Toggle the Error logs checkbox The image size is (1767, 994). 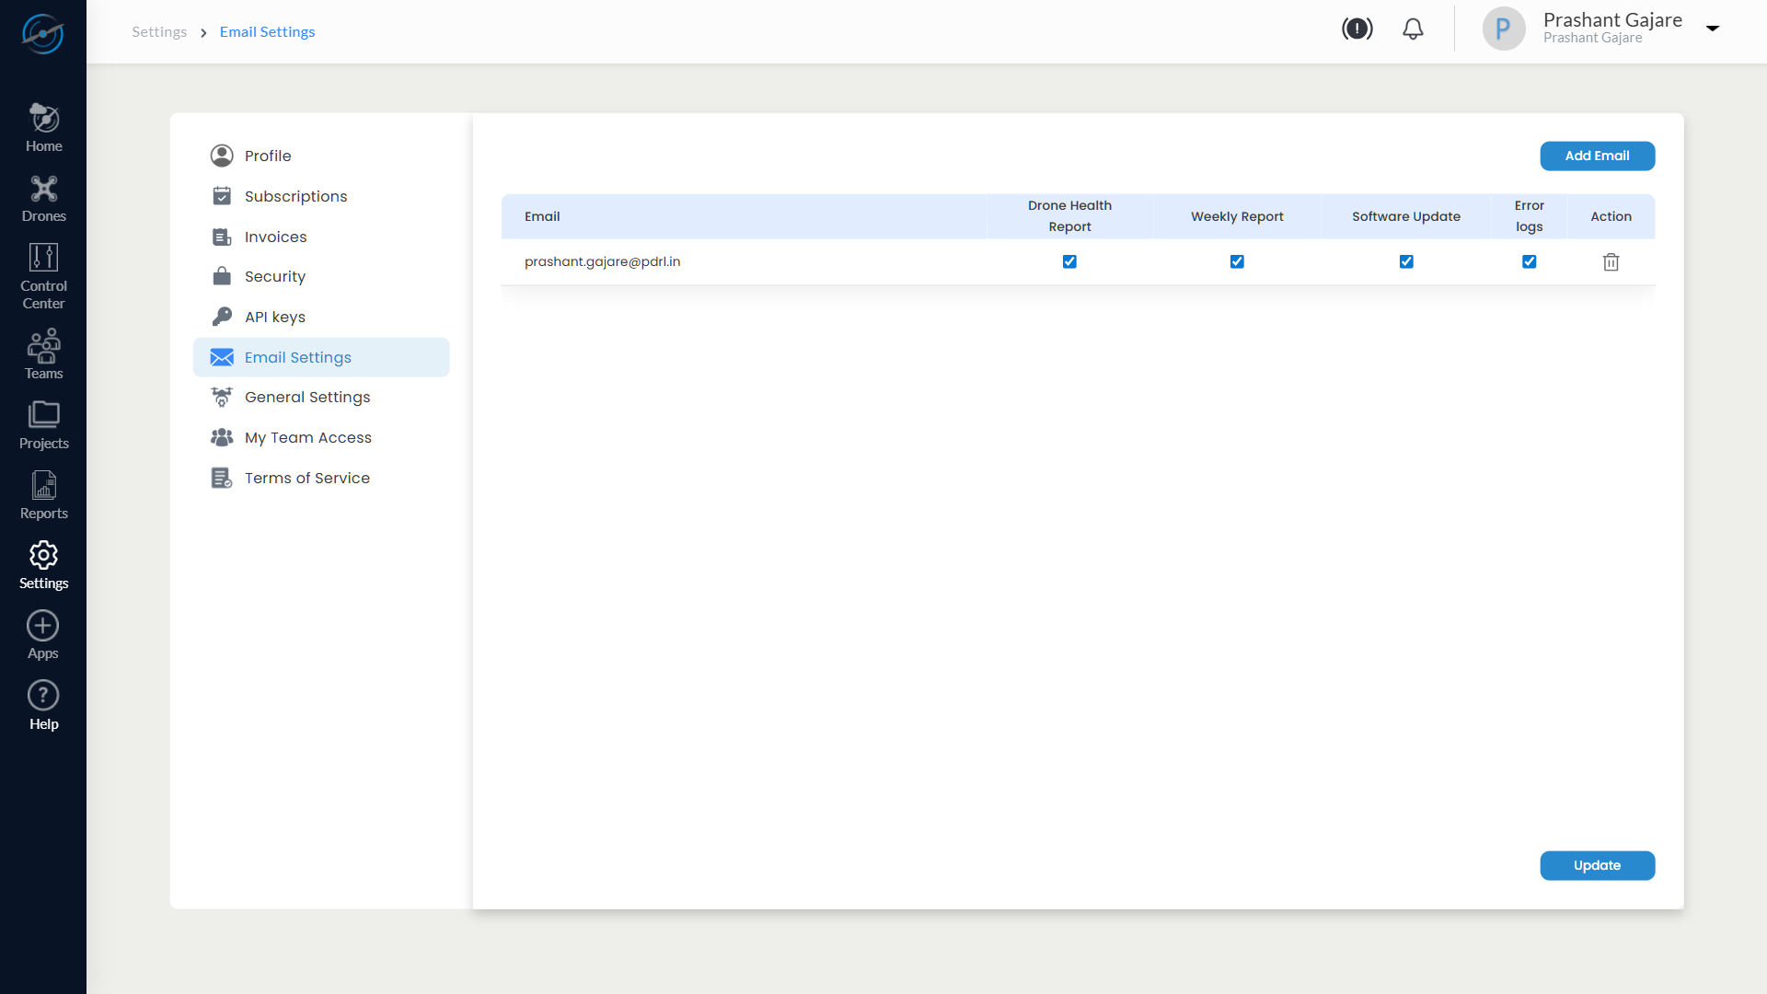[1529, 262]
